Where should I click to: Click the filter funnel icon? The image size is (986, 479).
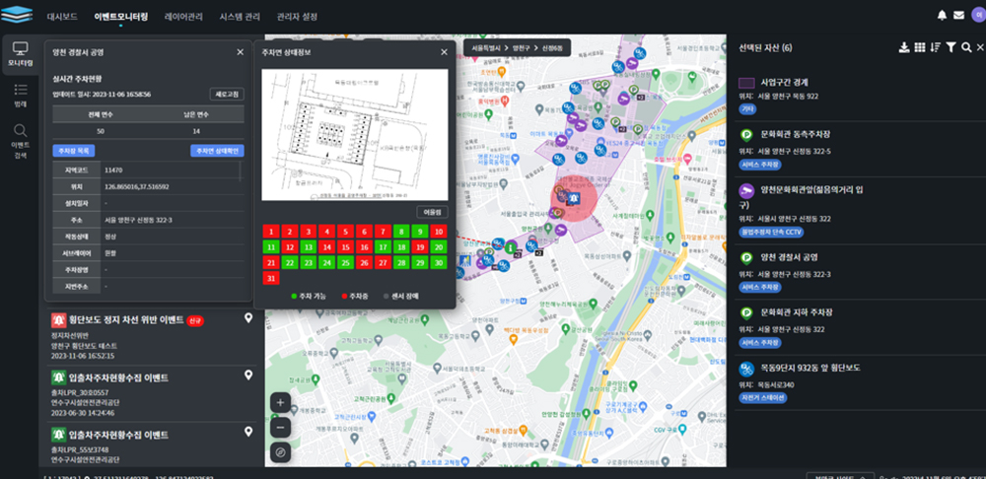[951, 47]
